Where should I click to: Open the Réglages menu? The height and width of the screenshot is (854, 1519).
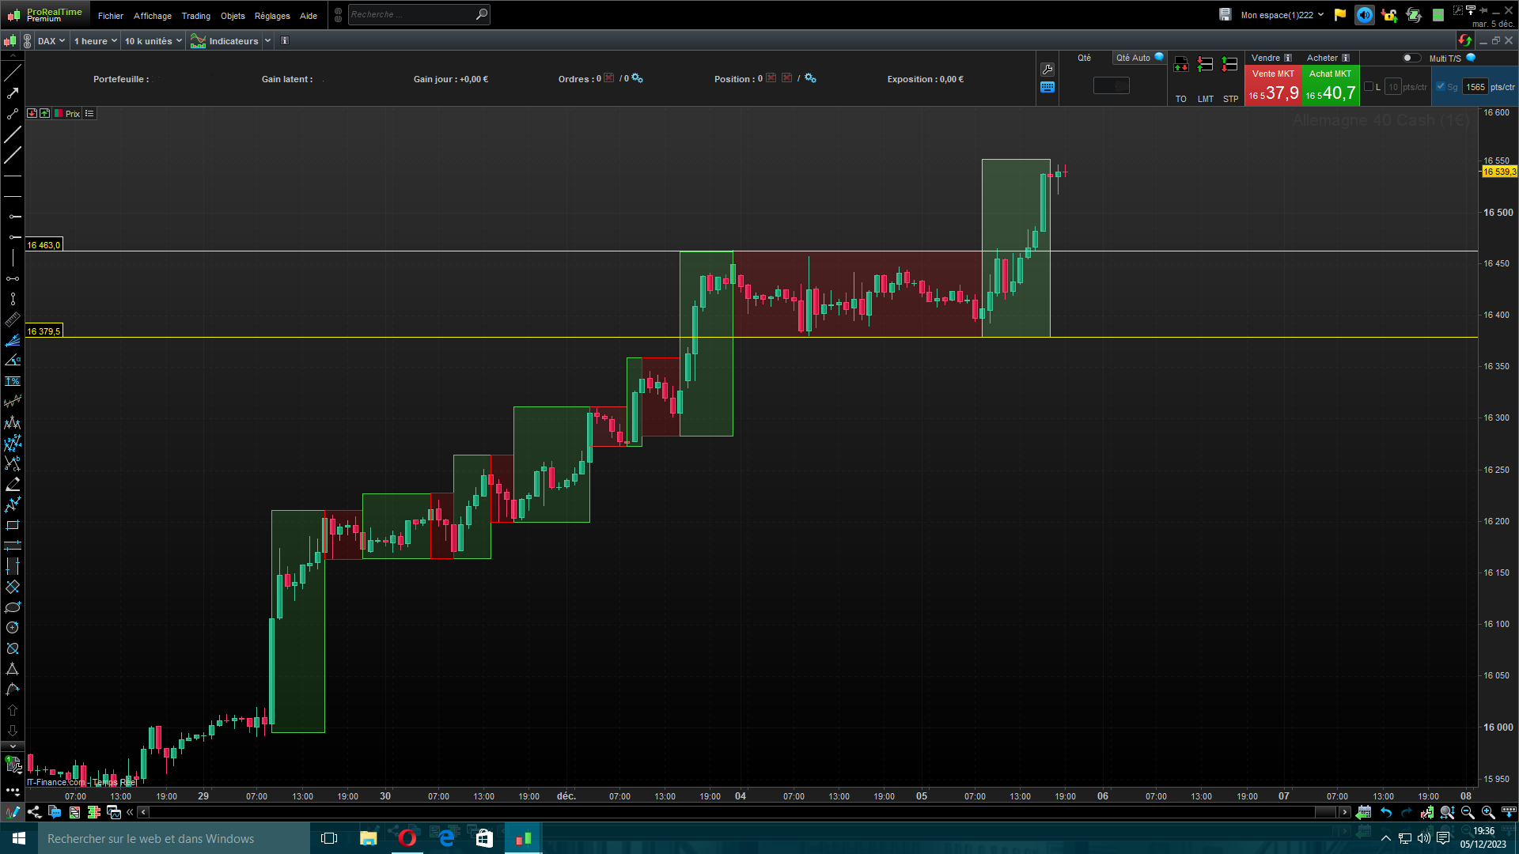pyautogui.click(x=272, y=16)
